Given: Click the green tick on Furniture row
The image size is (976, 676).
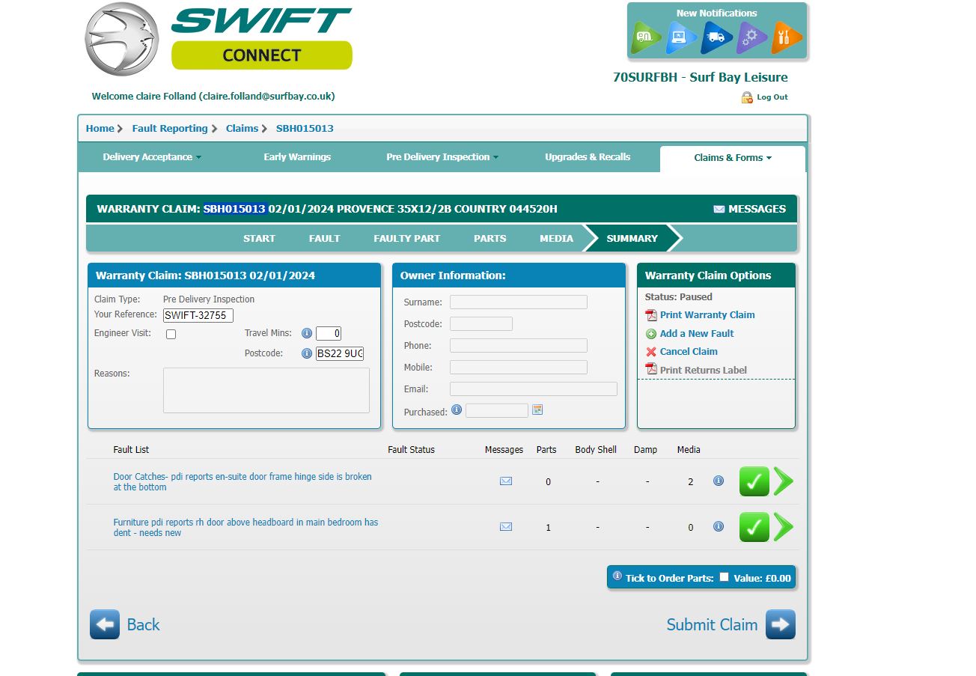Looking at the screenshot, I should tap(754, 527).
